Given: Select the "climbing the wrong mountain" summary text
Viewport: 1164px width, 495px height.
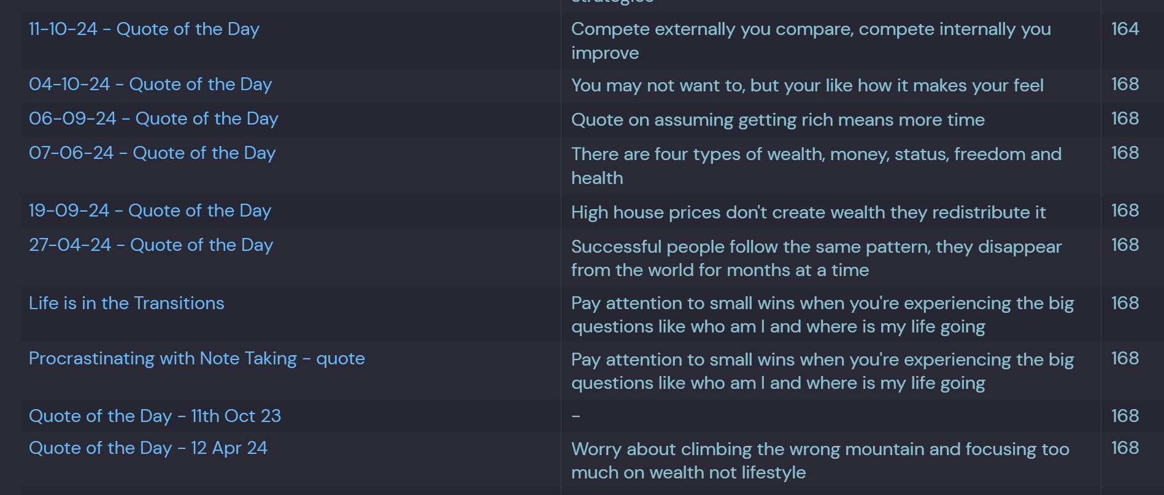Looking at the screenshot, I should click(x=820, y=450).
